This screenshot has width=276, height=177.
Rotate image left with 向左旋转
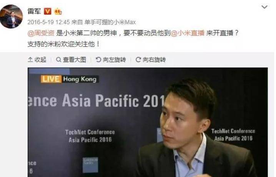coord(111,60)
